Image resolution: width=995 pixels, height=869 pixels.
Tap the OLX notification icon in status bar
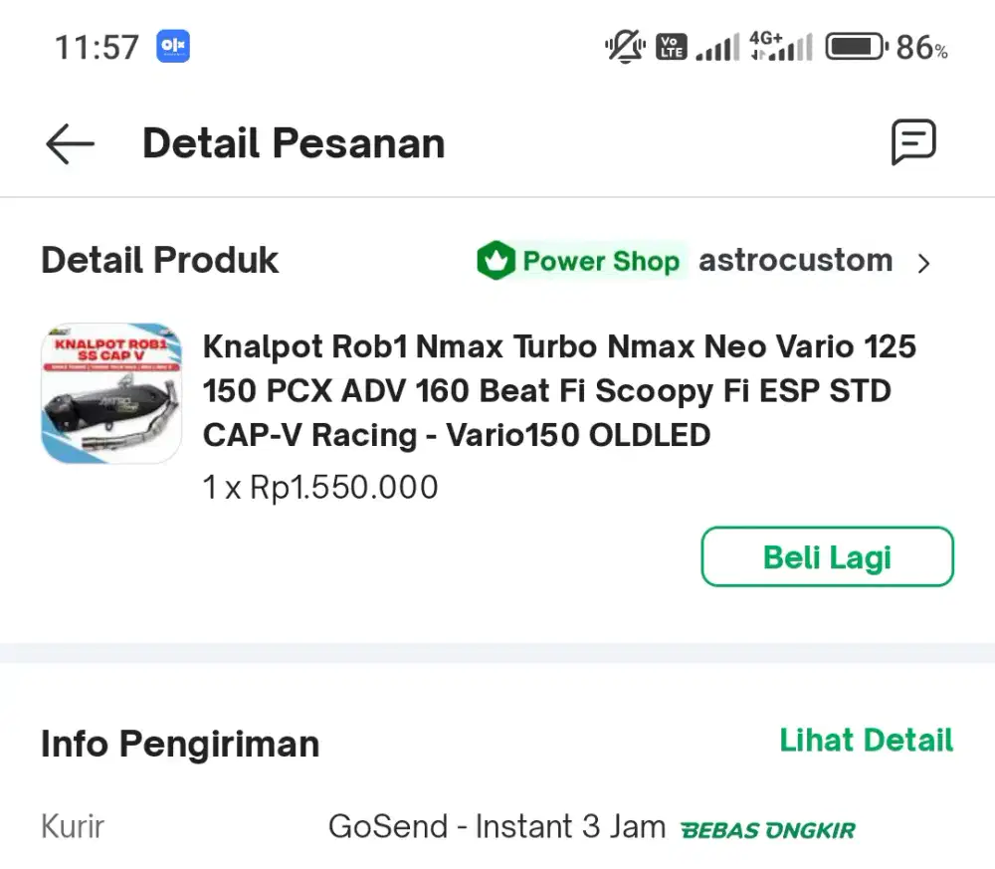click(x=173, y=47)
